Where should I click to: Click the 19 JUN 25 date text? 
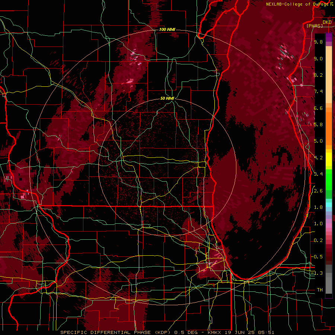[240, 332]
